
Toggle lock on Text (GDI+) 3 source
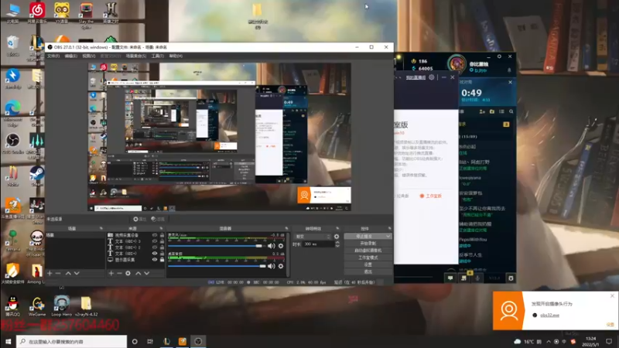click(162, 241)
